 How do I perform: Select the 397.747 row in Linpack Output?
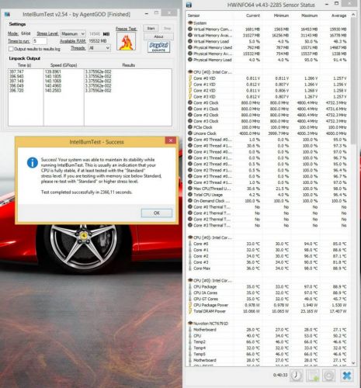point(90,71)
